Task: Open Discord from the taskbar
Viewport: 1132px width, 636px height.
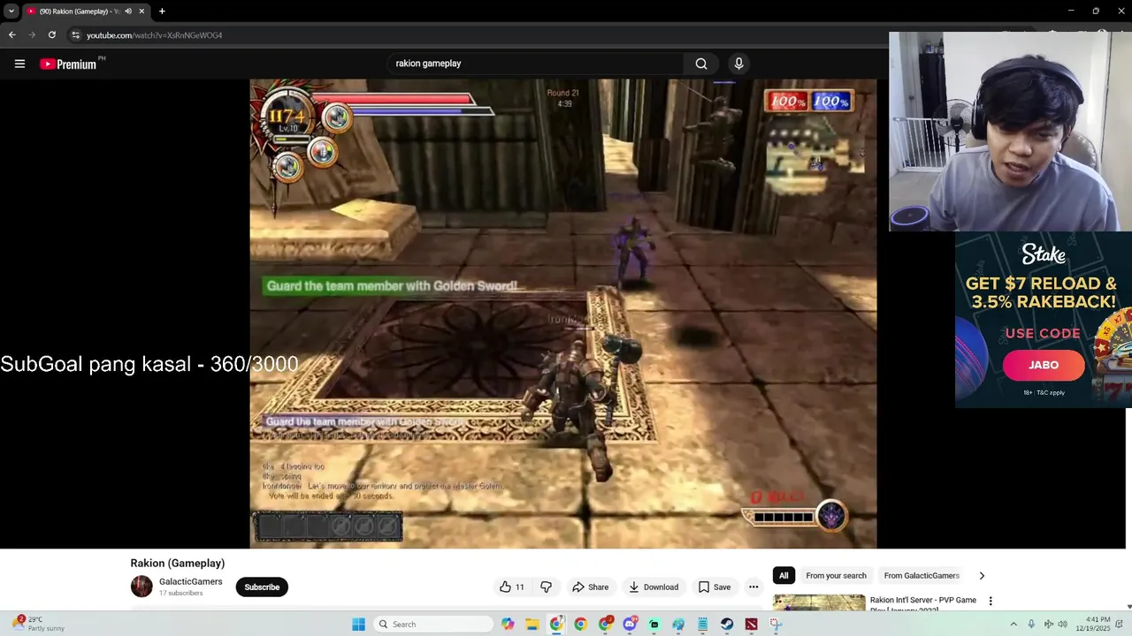Action: (x=630, y=625)
